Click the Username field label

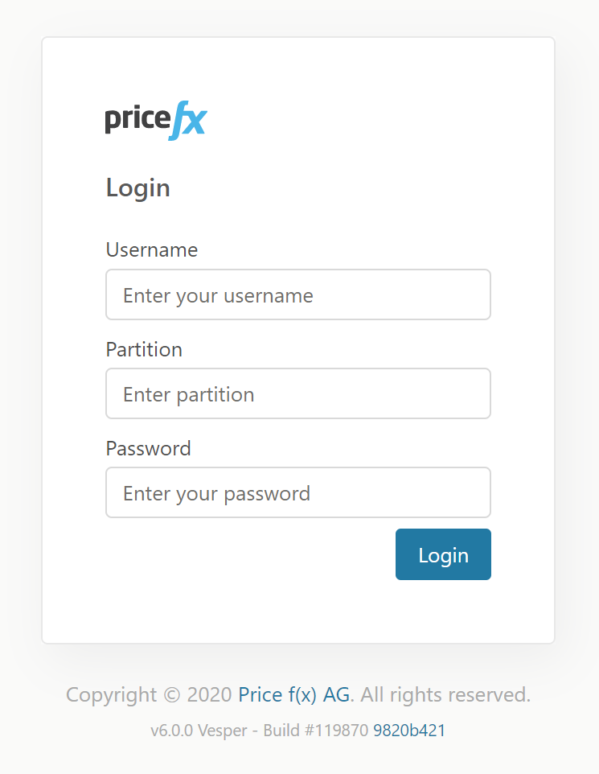click(151, 250)
